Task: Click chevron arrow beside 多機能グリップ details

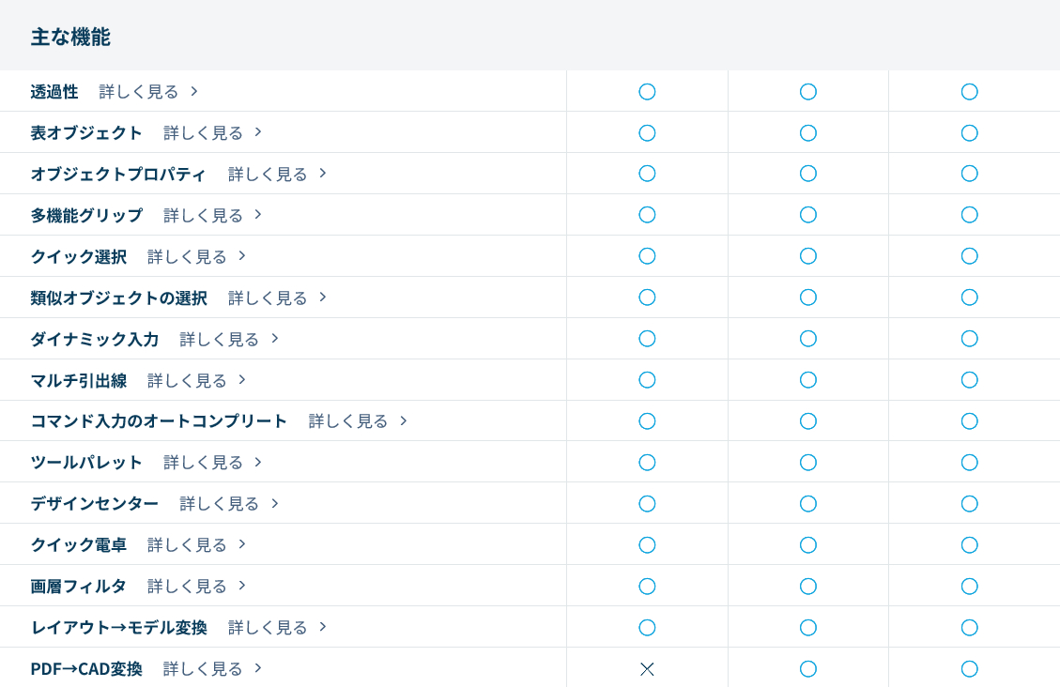Action: [x=258, y=215]
